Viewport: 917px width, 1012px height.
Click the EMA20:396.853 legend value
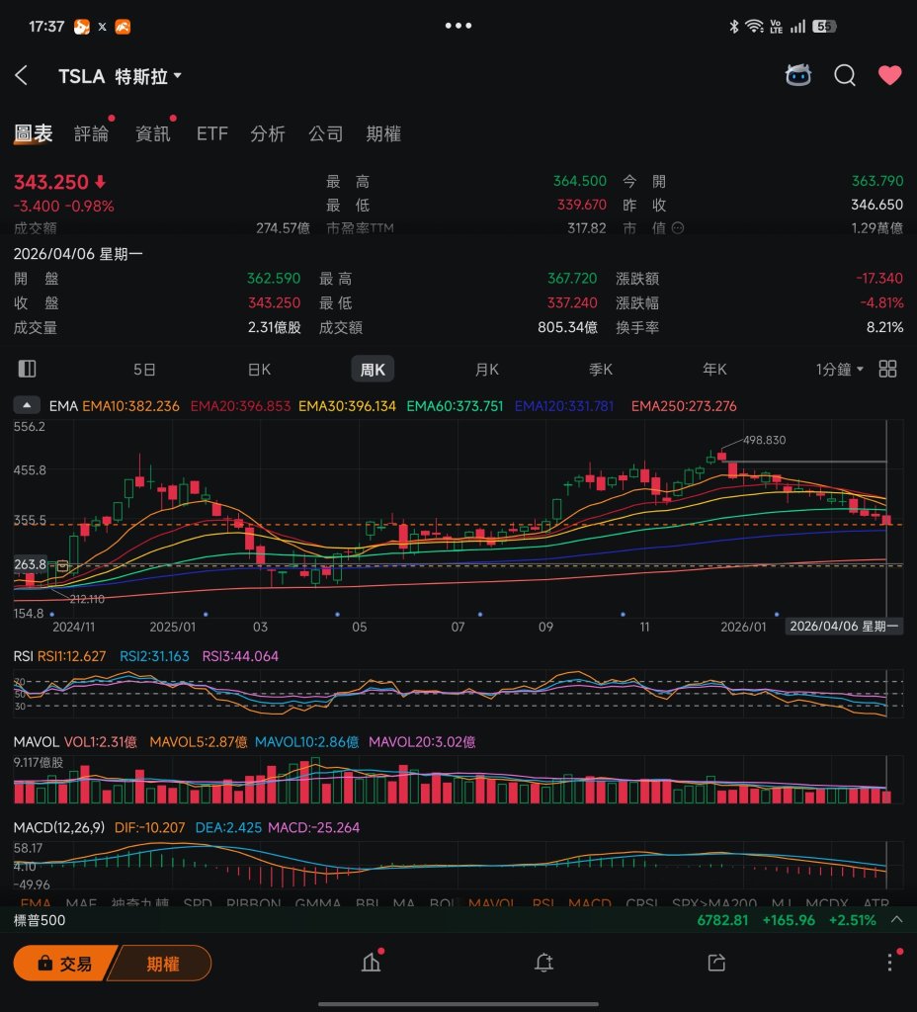pyautogui.click(x=240, y=406)
